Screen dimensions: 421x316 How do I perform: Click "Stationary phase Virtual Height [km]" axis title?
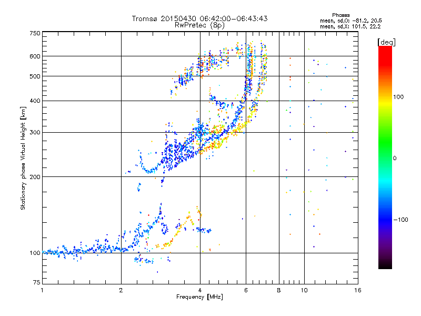coord(23,159)
